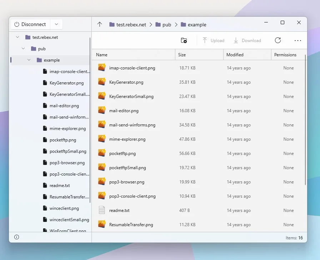Select mail-editor.png in the tree
This screenshot has width=320, height=260.
tap(64, 105)
